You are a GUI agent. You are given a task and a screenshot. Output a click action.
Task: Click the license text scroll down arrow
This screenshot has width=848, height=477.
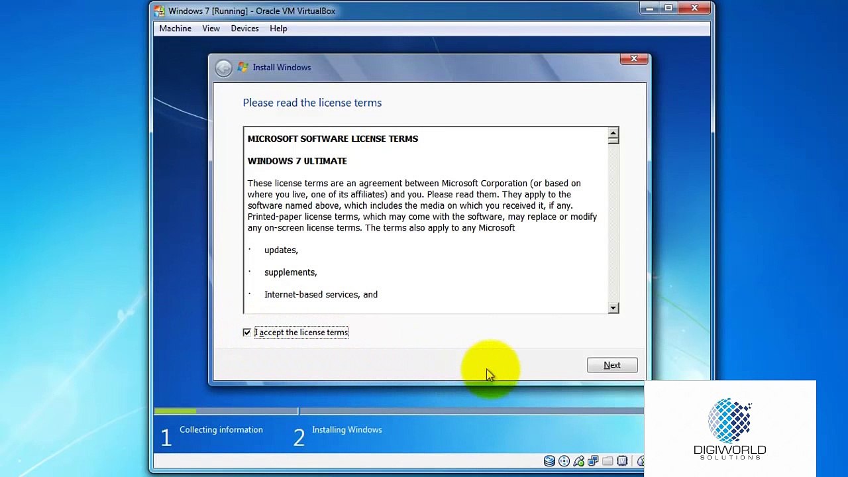[613, 307]
